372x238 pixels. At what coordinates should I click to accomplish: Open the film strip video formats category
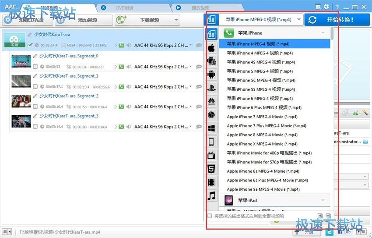click(211, 182)
